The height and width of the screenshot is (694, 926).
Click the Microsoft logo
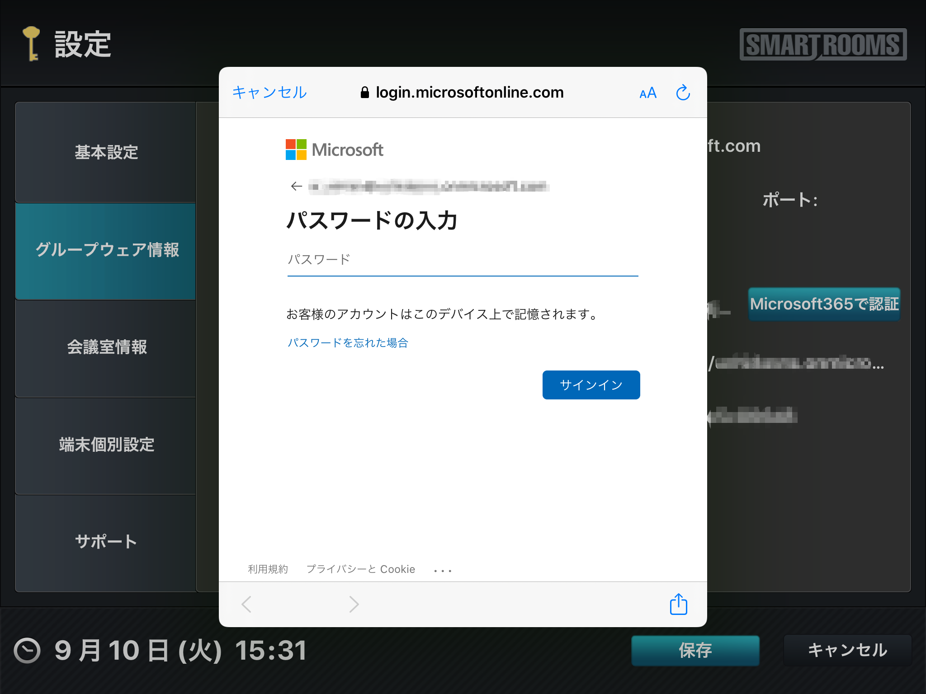[334, 150]
